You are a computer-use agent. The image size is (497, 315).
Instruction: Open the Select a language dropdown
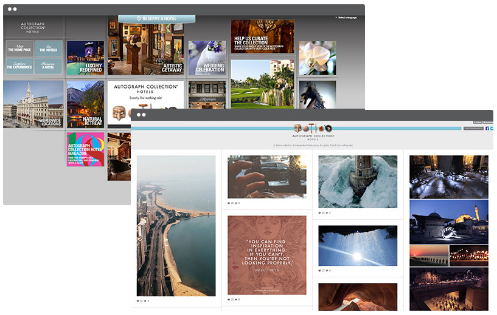coord(346,18)
